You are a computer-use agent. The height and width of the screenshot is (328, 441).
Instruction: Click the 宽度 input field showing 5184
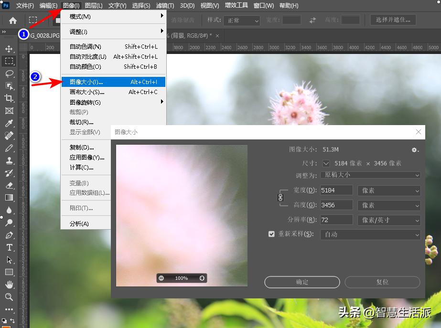tap(336, 190)
